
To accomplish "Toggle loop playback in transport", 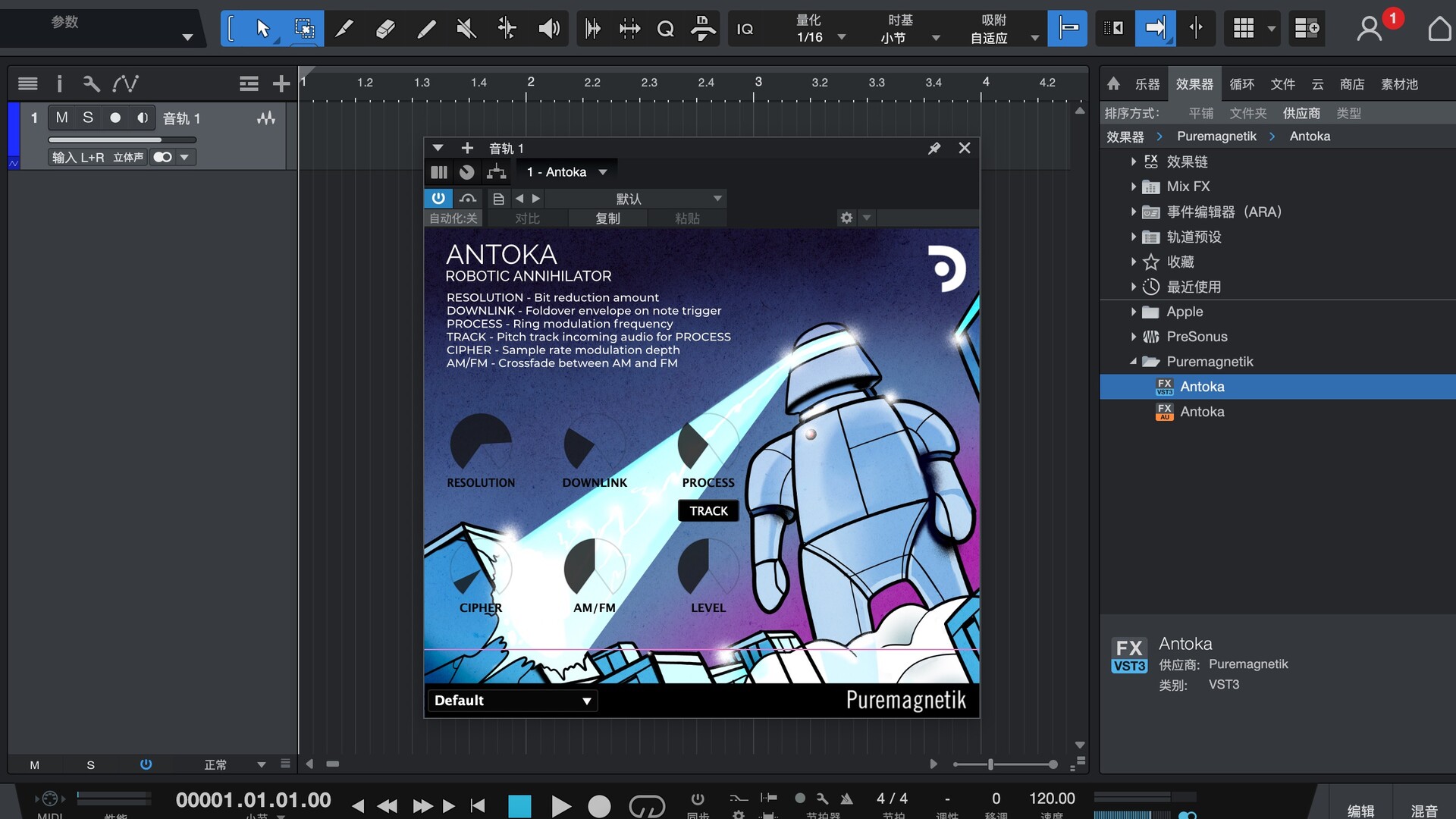I will 647,805.
